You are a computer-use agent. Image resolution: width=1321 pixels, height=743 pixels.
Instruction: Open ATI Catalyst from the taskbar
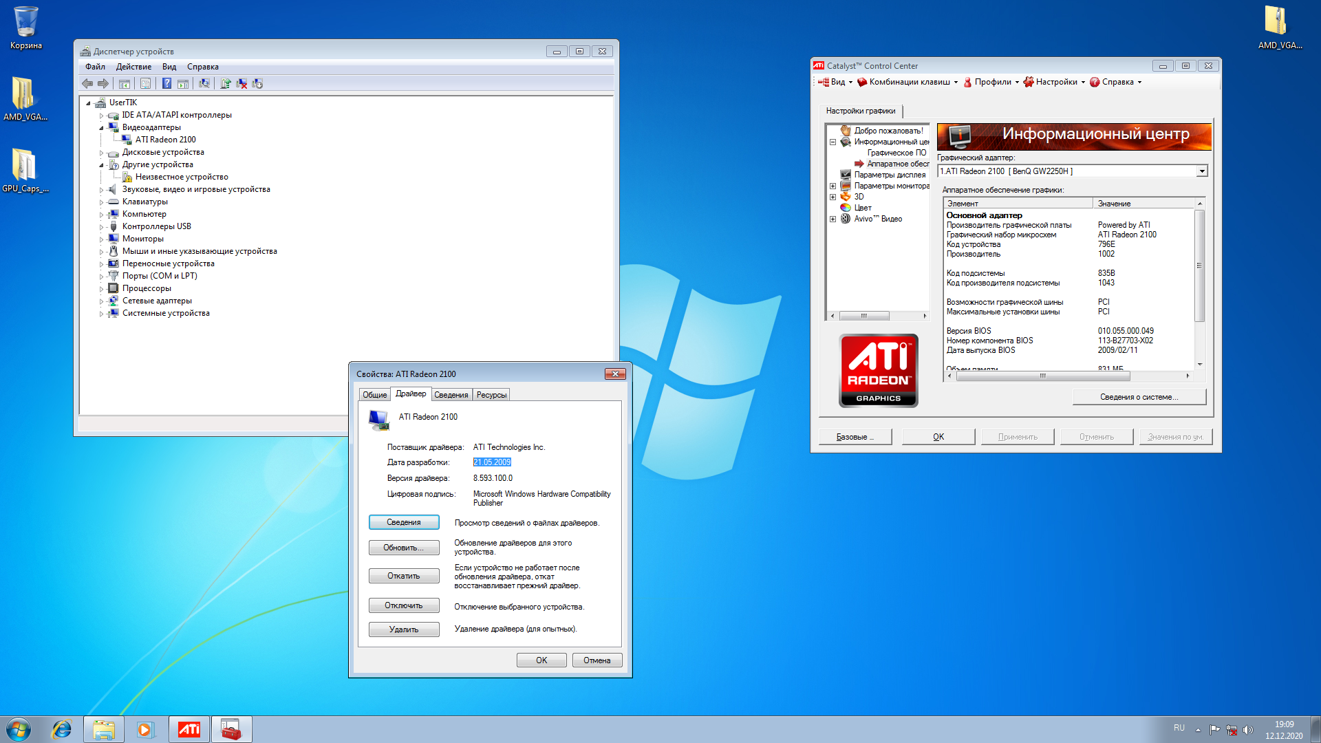(x=189, y=729)
